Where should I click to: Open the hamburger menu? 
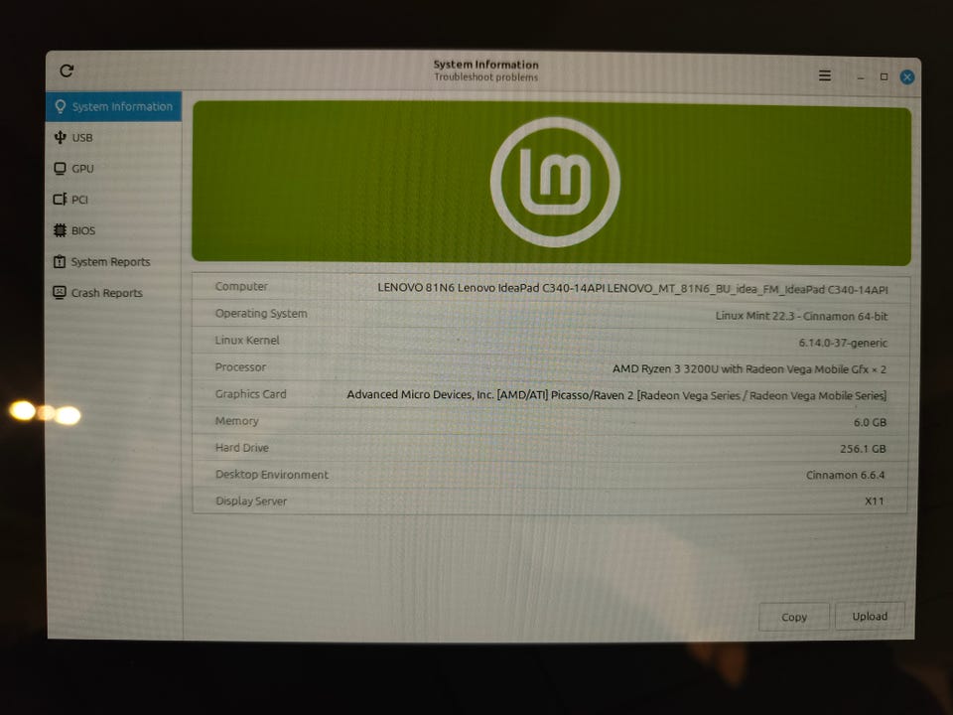tap(825, 75)
